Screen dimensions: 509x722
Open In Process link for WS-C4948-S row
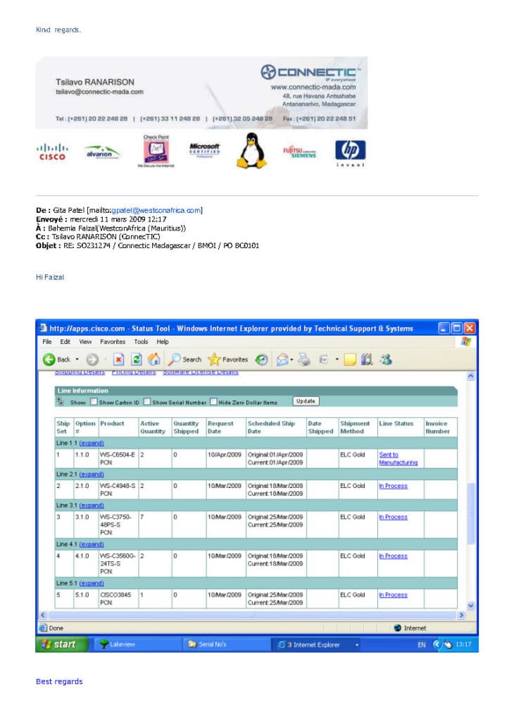393,486
